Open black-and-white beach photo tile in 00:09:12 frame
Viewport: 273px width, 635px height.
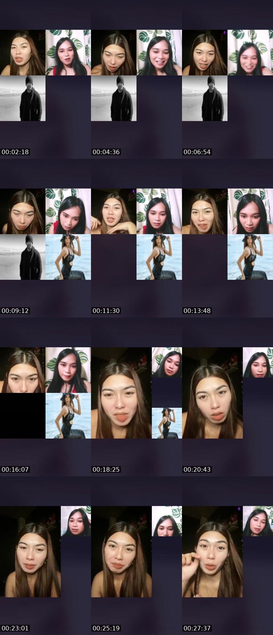click(23, 257)
